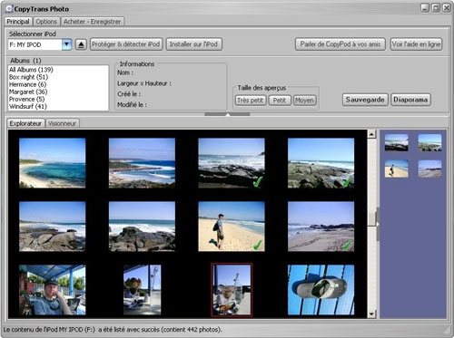Start the Diaporama slideshow

click(x=410, y=100)
